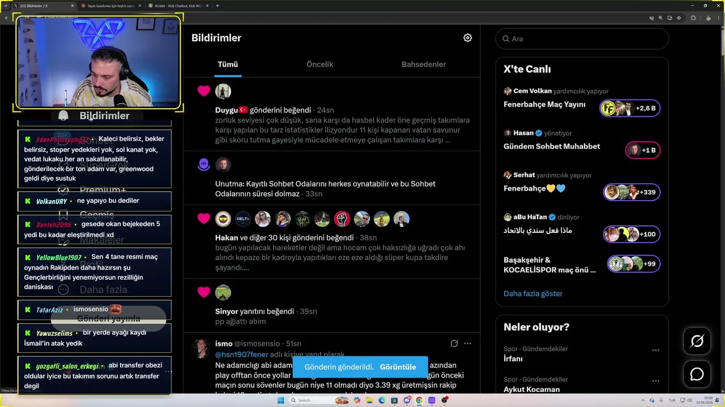
Task: Switch to the Bildirimler / X browser tab
Action: coord(44,6)
